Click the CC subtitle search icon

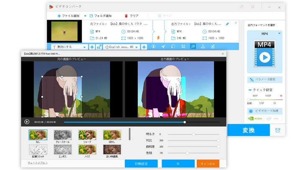(99, 47)
